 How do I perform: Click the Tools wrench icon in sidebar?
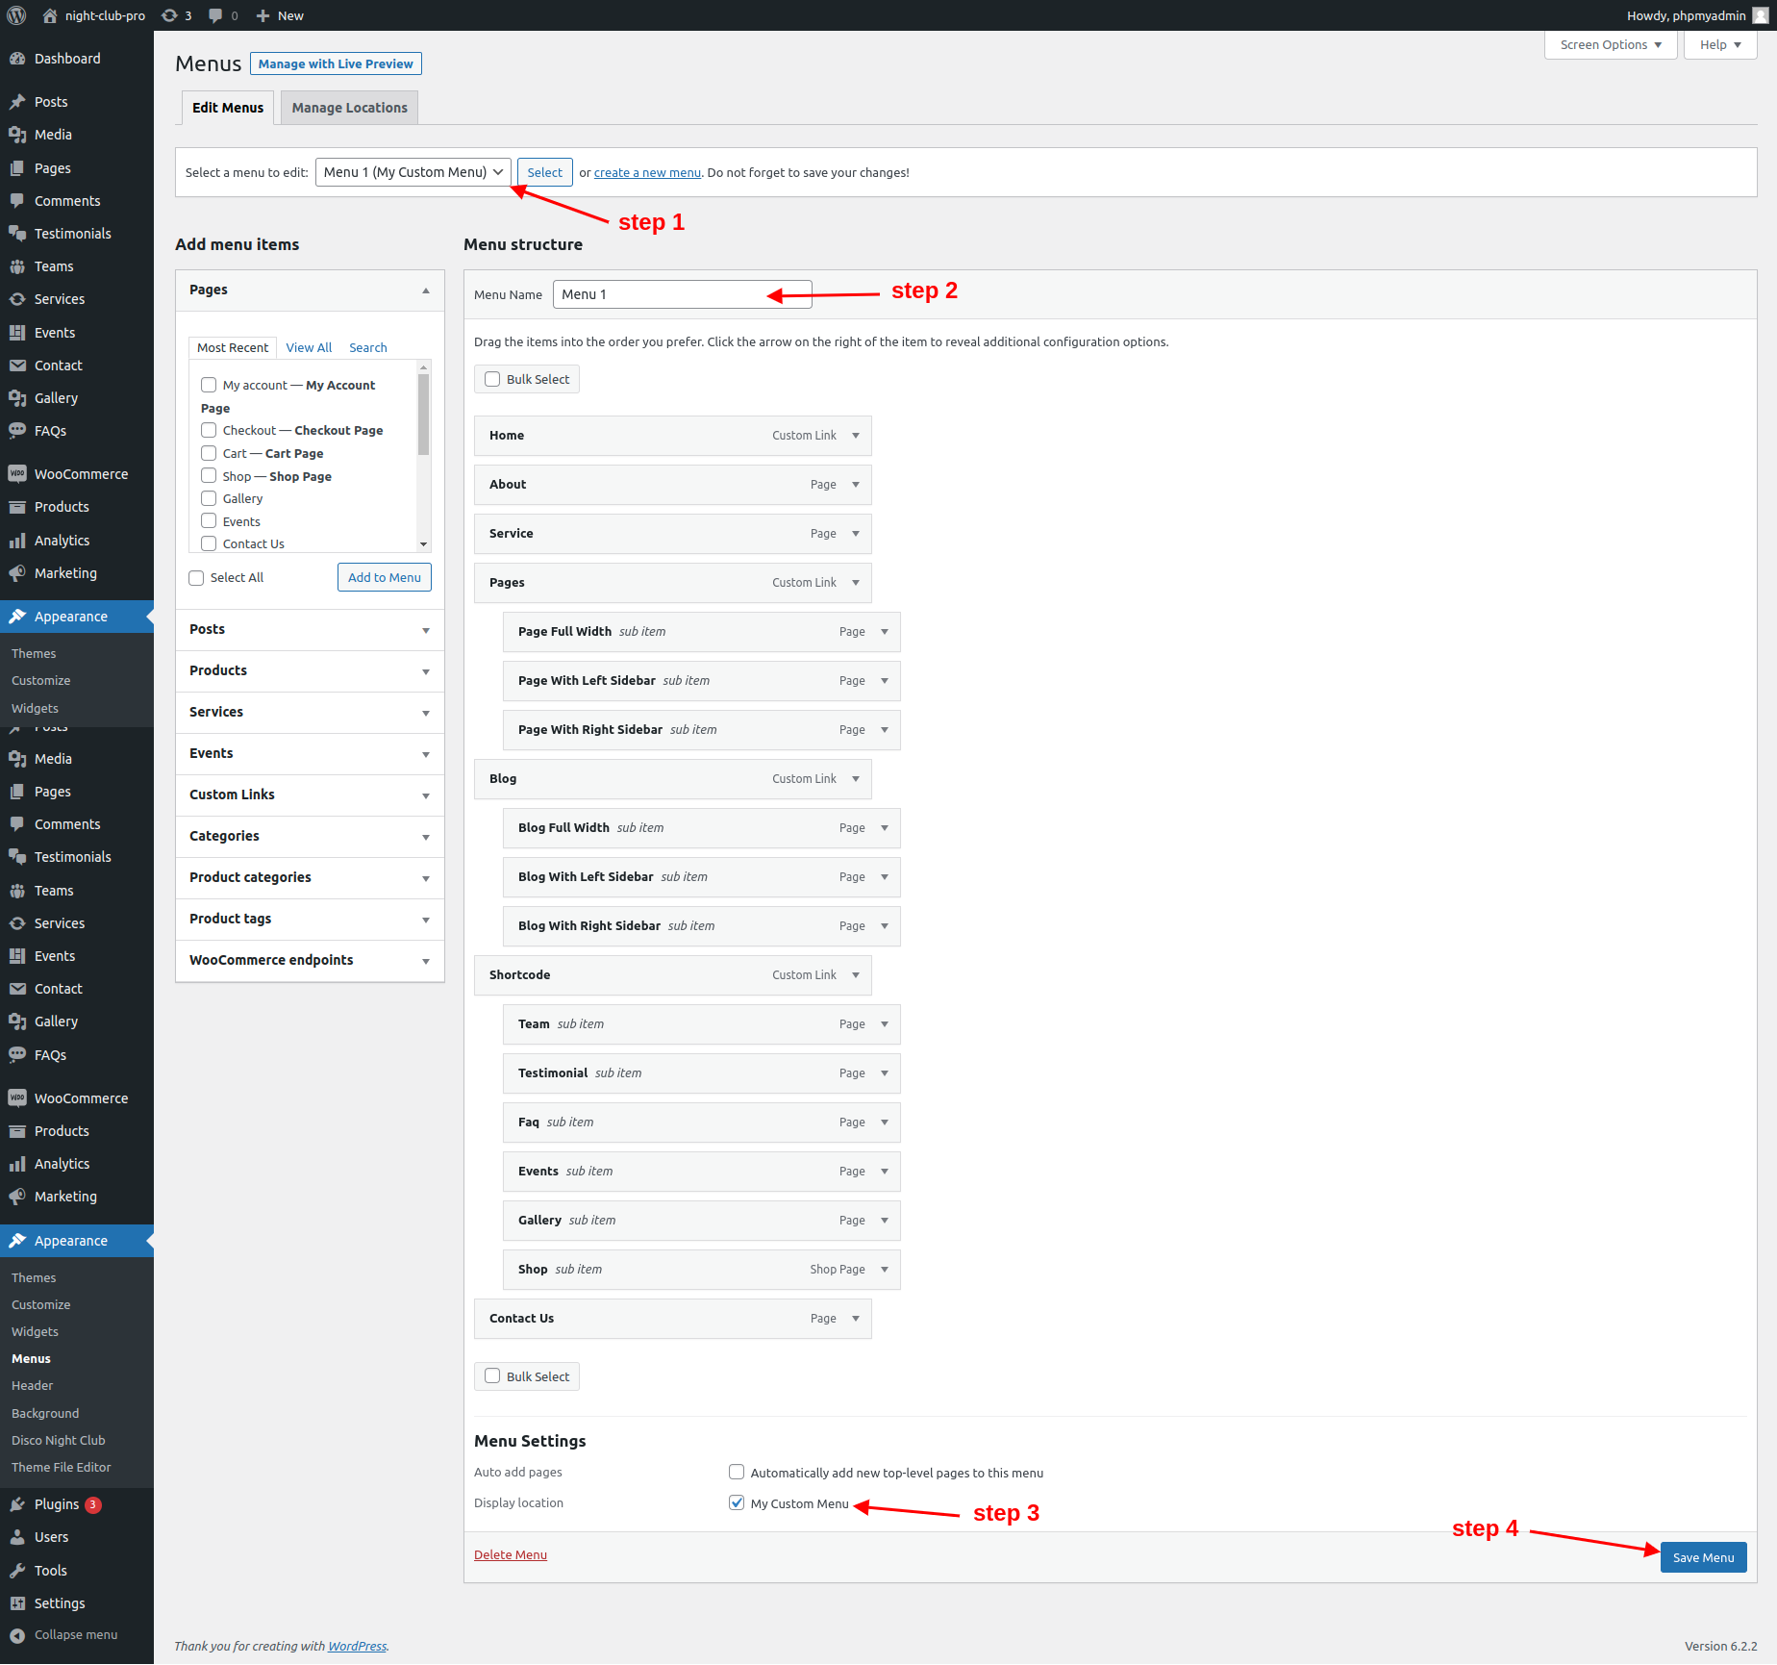coord(17,1571)
